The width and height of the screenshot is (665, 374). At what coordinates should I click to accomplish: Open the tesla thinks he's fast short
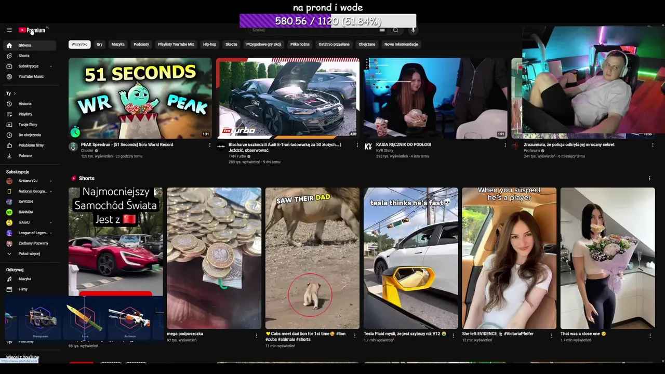411,258
